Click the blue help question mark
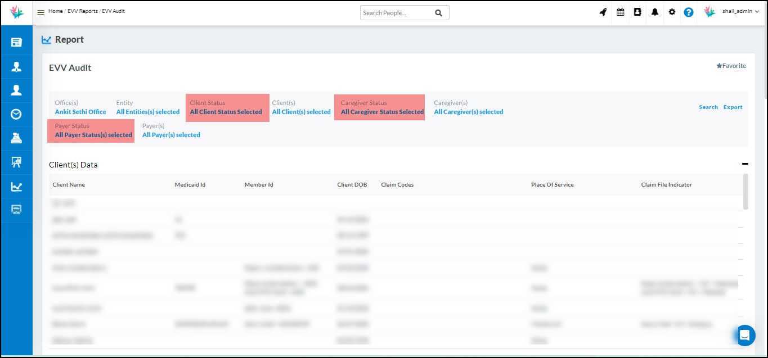Image resolution: width=768 pixels, height=358 pixels. (689, 12)
